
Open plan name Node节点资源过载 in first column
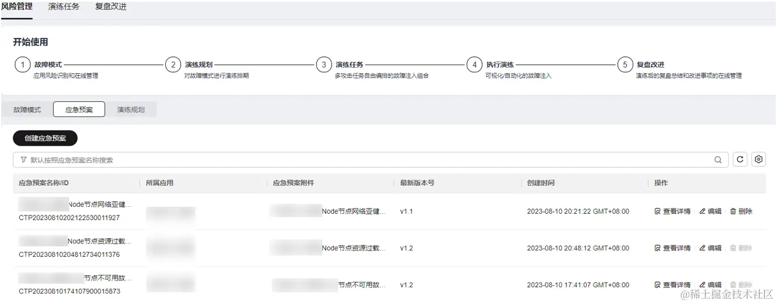tap(100, 241)
